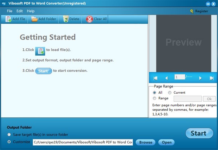
Task: Go to next preview page
Action: click(200, 78)
